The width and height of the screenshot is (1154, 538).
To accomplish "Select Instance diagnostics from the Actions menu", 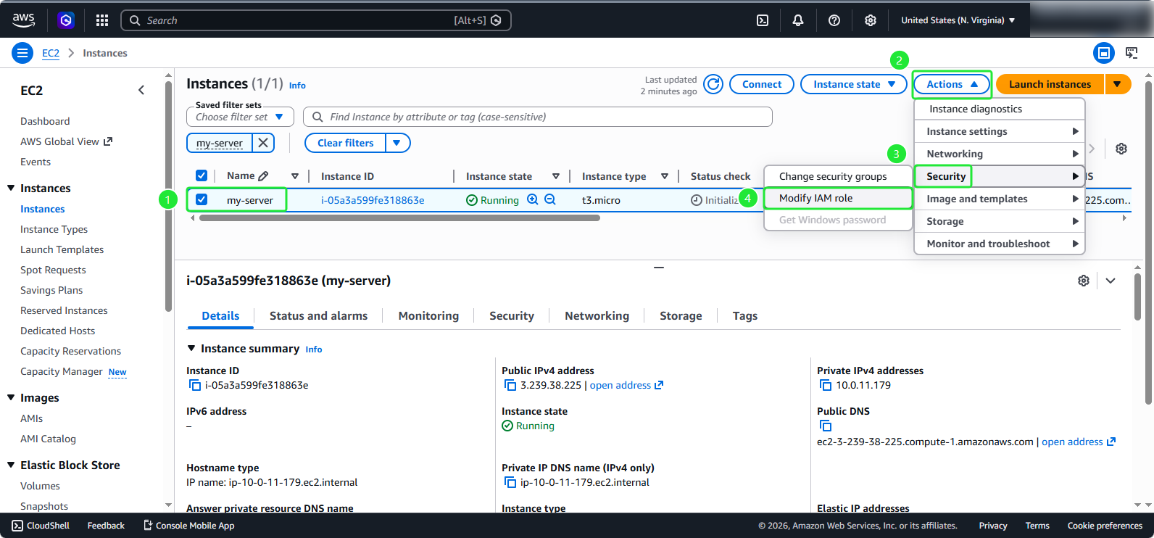I will click(x=1000, y=109).
